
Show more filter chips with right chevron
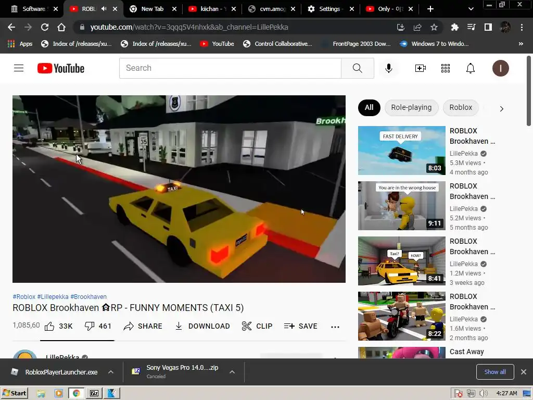point(501,109)
